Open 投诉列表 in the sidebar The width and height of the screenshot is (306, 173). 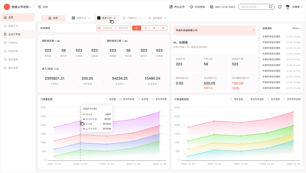(x=13, y=51)
